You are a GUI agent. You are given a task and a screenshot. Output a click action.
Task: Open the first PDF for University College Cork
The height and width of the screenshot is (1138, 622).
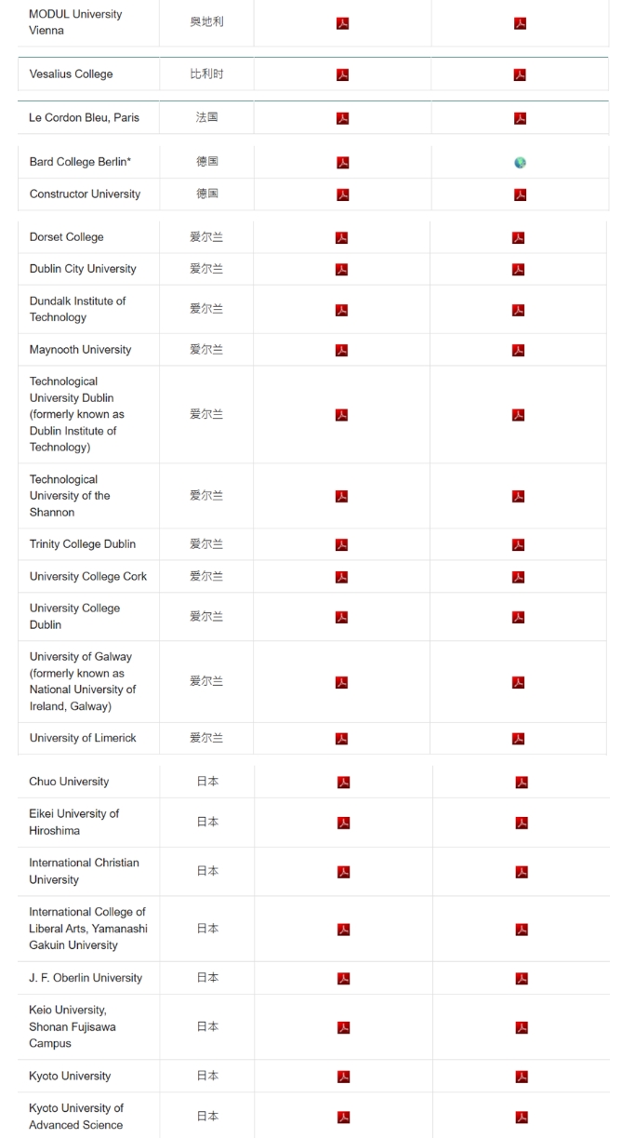(342, 576)
